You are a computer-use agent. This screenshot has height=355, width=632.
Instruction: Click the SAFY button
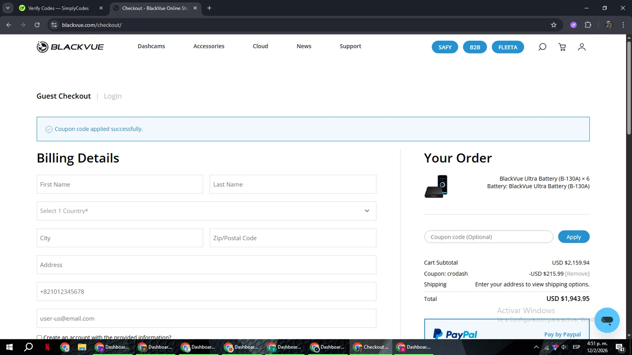(x=445, y=47)
